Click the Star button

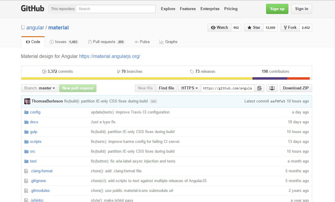pos(254,28)
